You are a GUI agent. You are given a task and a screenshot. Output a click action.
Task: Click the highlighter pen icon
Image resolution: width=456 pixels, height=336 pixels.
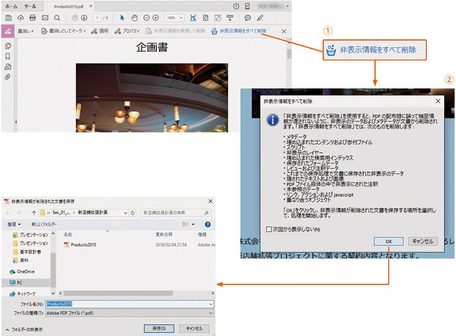click(x=260, y=18)
